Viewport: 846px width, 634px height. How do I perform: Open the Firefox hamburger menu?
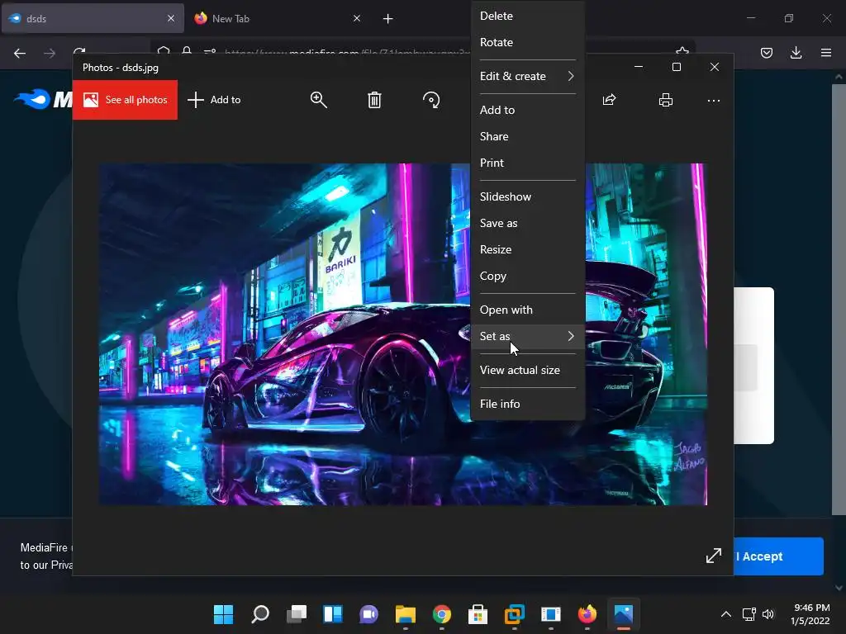826,53
